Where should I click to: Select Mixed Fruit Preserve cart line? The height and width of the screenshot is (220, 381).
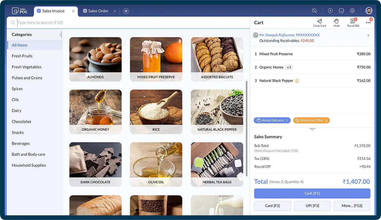(x=312, y=54)
